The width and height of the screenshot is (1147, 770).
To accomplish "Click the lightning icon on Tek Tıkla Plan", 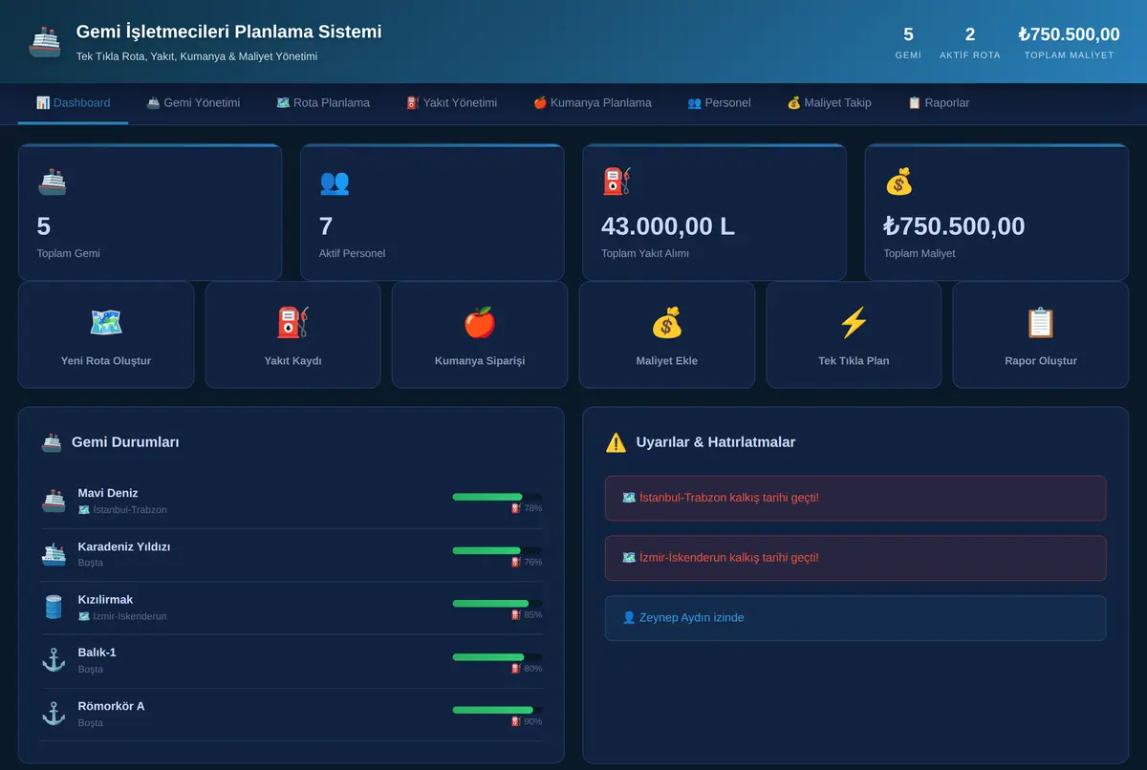I will pos(854,322).
